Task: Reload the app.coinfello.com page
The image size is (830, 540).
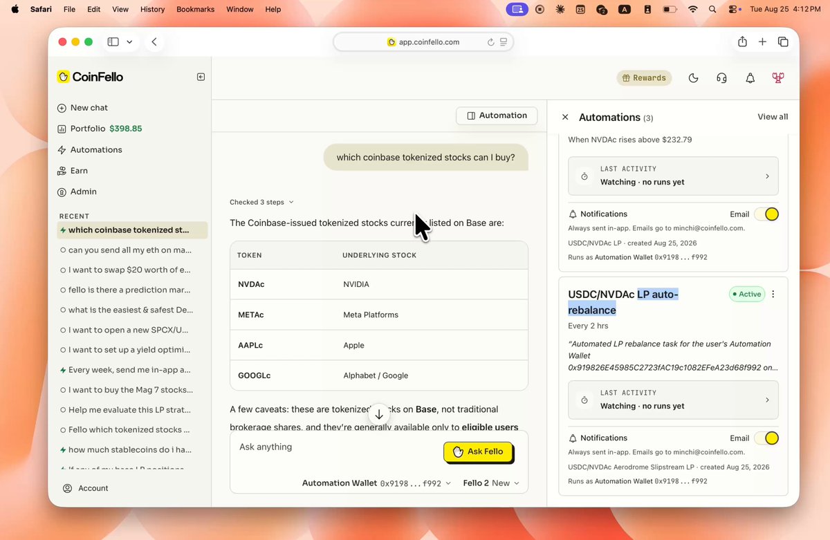Action: (490, 42)
